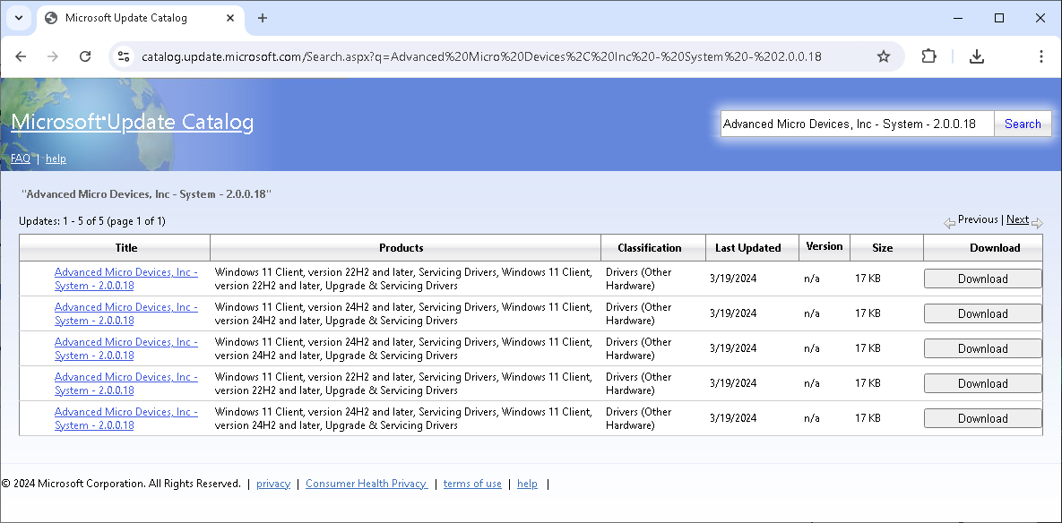Click the Next page link
Screen dimensions: 1062x523
tap(1017, 219)
